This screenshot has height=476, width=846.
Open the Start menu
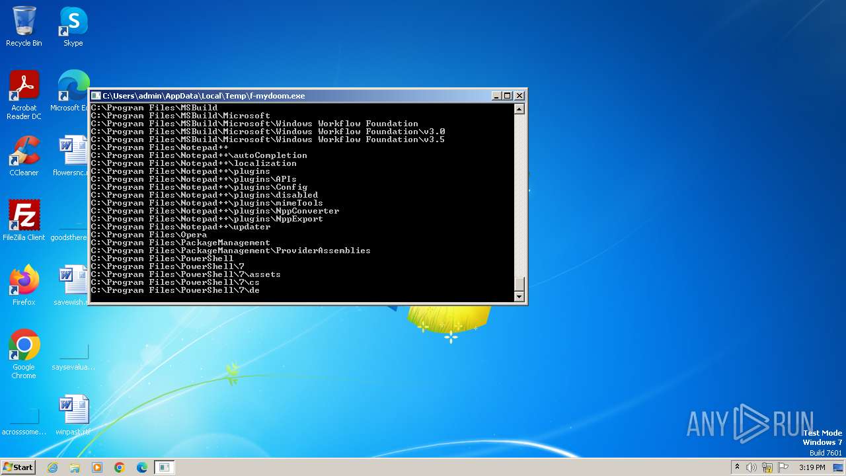[x=18, y=467]
